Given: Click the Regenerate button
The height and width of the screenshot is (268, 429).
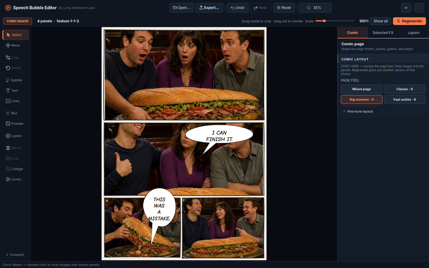Looking at the screenshot, I should coord(409,21).
